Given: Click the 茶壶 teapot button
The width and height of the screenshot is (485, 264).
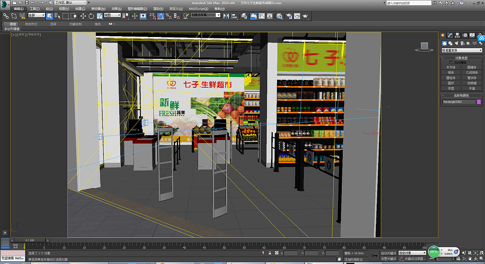Looking at the screenshot, I should (451, 88).
